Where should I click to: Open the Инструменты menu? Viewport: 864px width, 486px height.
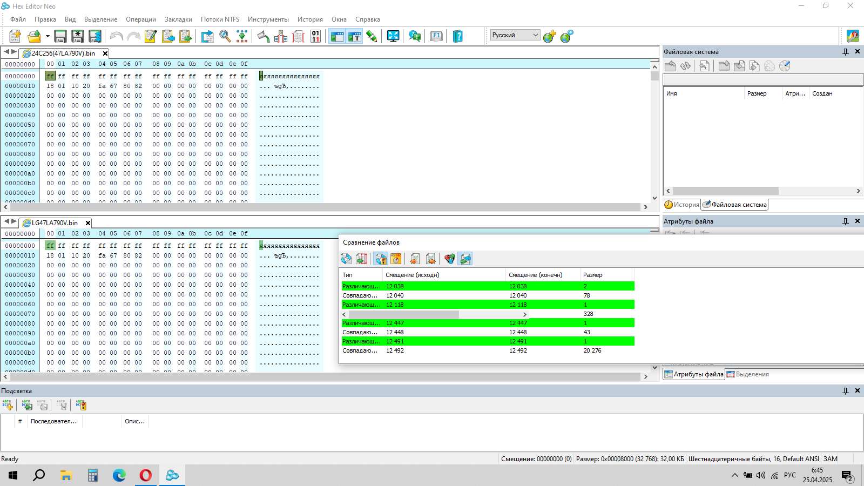pyautogui.click(x=268, y=19)
